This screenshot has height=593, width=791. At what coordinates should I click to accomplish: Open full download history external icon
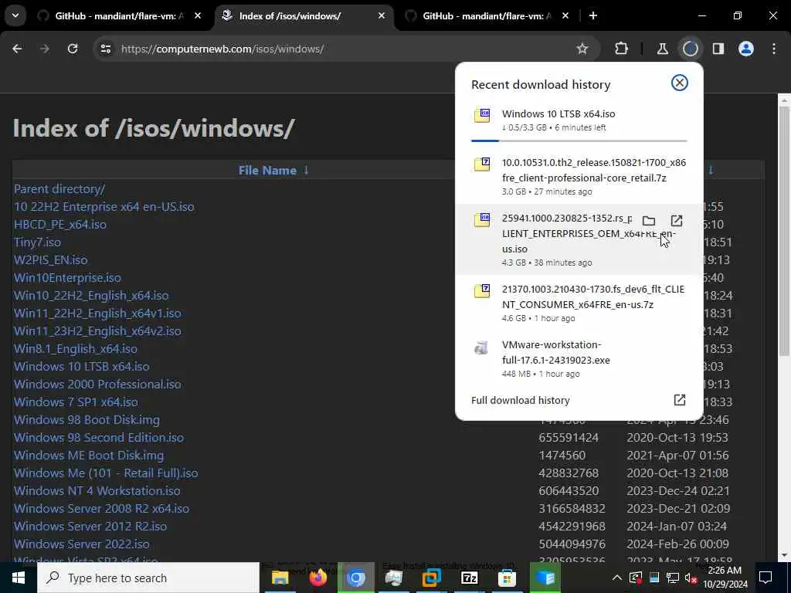[x=680, y=400]
